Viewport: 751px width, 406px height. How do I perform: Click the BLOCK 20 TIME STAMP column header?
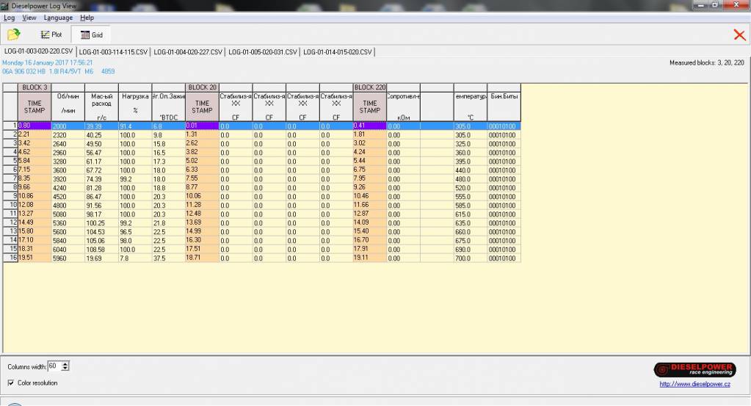point(202,107)
